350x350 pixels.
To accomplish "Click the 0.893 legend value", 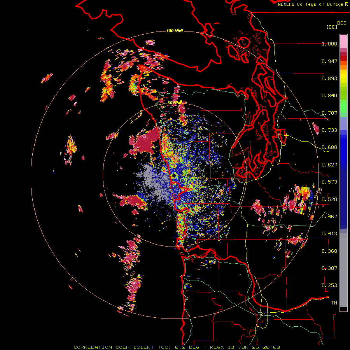I will click(329, 78).
